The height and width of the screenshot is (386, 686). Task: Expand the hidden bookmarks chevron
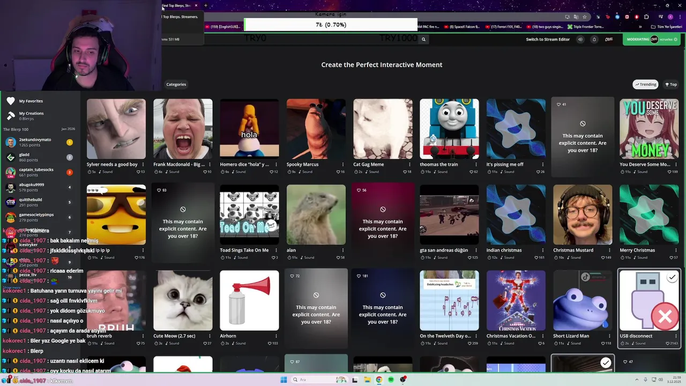(x=640, y=27)
